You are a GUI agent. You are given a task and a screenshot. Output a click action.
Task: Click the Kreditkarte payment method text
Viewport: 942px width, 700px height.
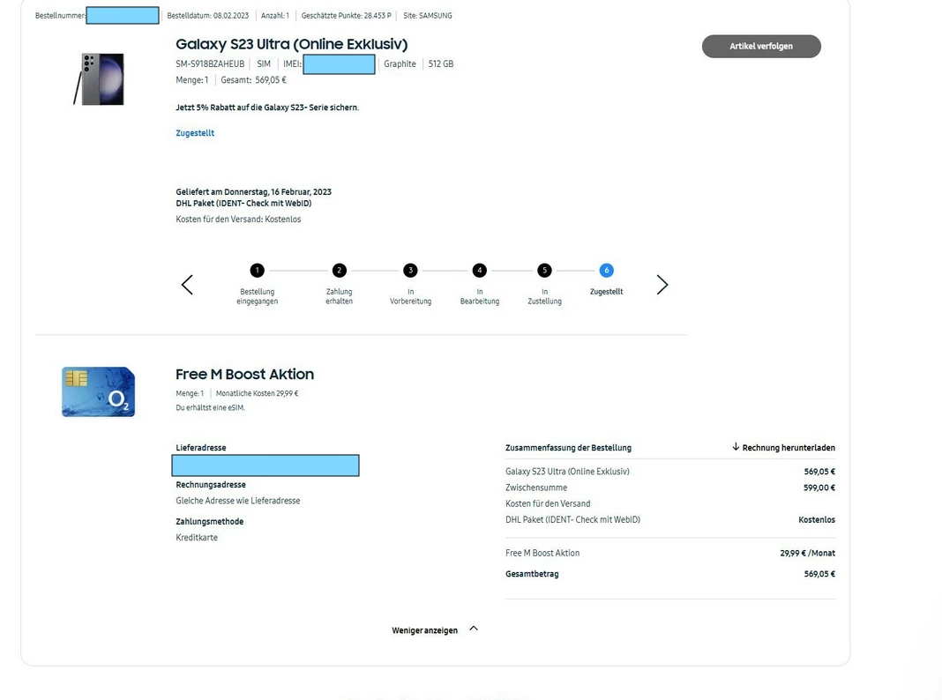(x=197, y=537)
